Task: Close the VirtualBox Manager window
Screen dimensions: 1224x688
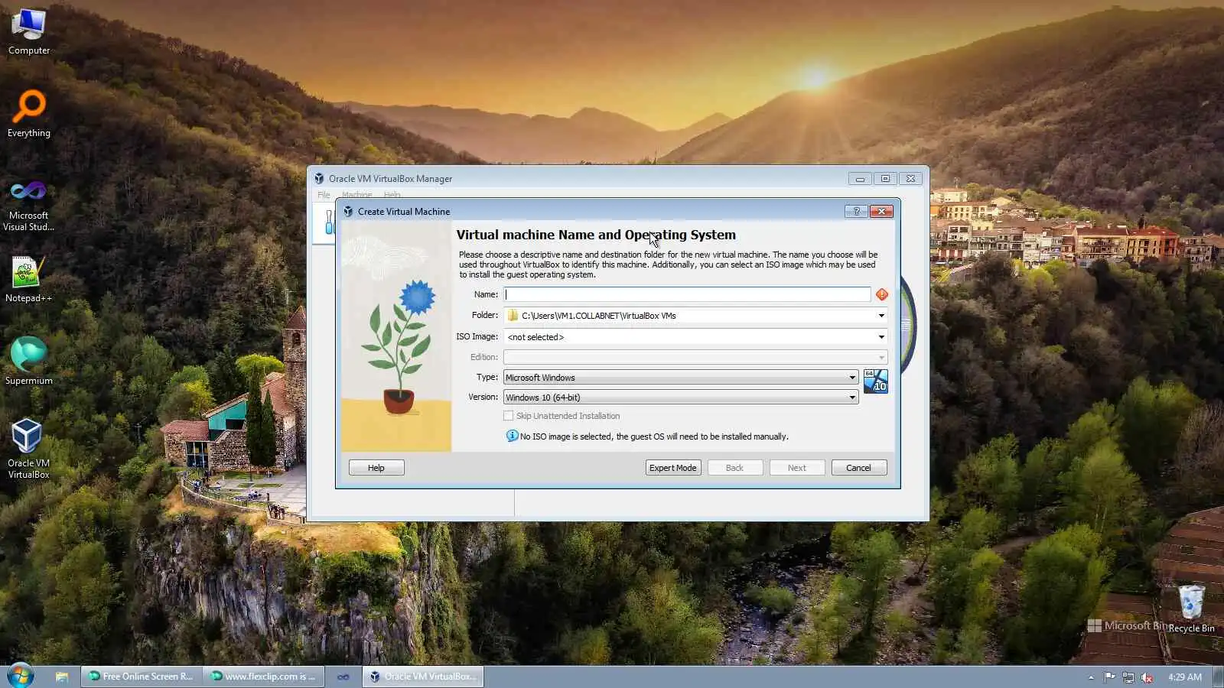Action: click(x=910, y=179)
